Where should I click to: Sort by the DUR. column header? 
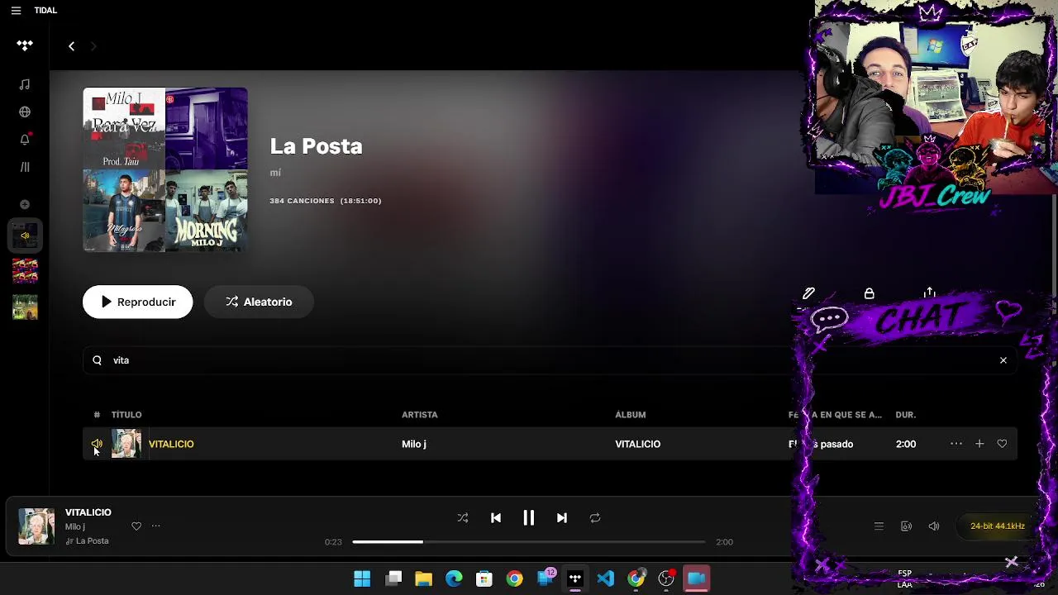pyautogui.click(x=906, y=415)
